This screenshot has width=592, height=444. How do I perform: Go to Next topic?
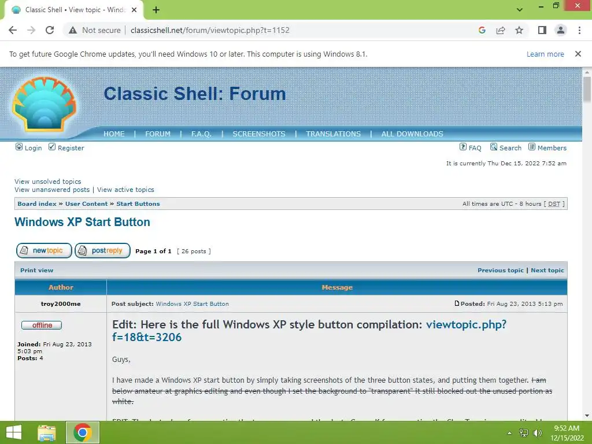pyautogui.click(x=547, y=271)
